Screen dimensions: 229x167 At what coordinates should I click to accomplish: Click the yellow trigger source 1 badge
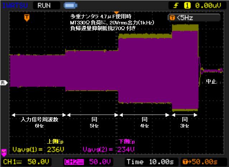(x=187, y=5)
